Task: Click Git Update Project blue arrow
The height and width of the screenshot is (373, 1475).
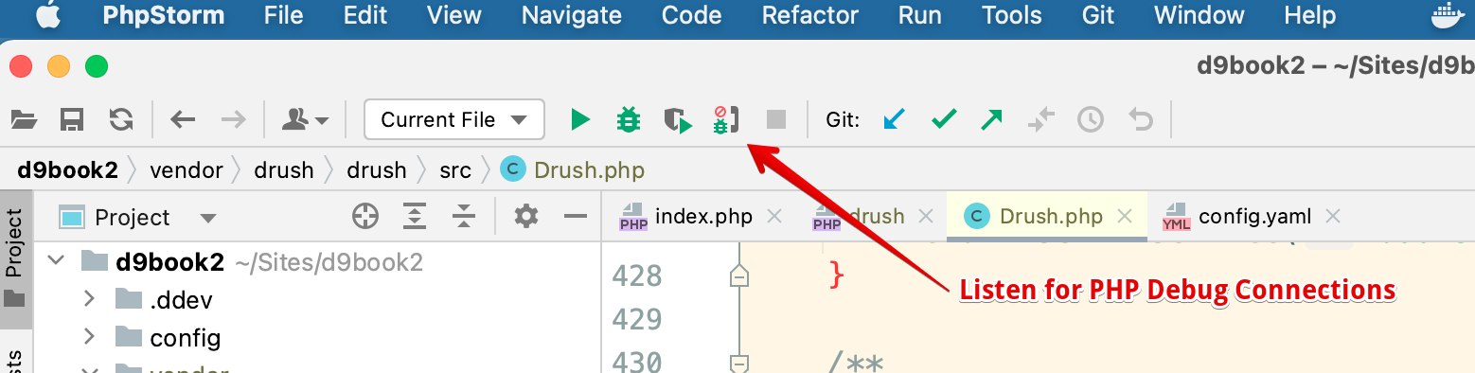Action: pos(894,119)
